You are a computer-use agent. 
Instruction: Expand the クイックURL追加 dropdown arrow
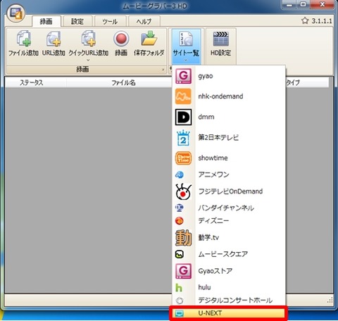[x=89, y=60]
